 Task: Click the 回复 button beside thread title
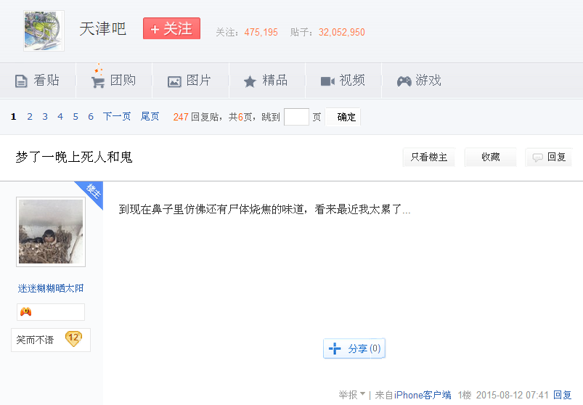pos(549,157)
